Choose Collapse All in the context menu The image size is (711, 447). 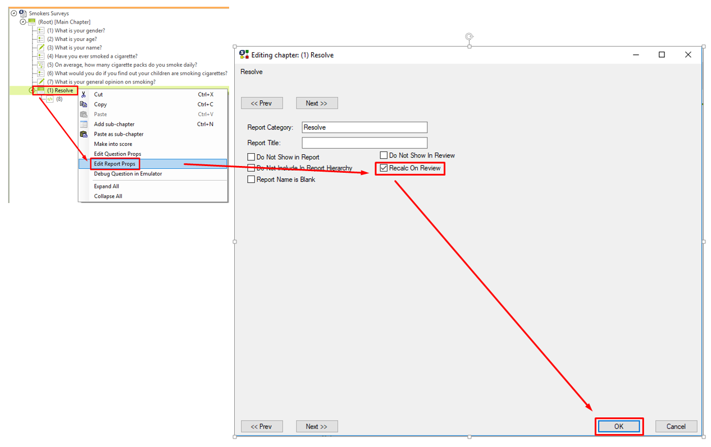(108, 196)
